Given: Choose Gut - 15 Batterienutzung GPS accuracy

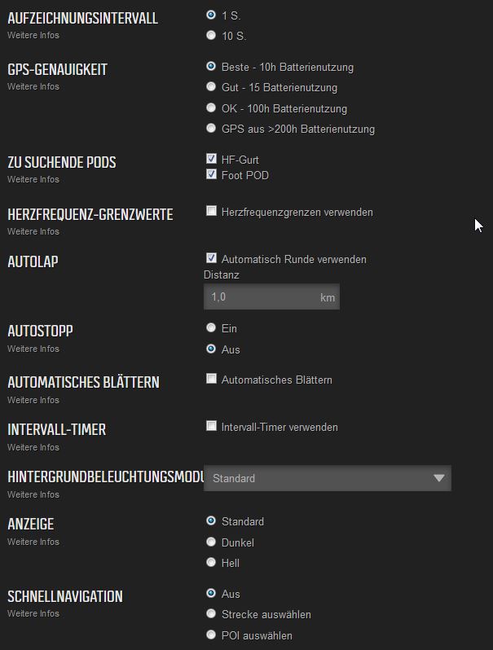Looking at the screenshot, I should (211, 86).
